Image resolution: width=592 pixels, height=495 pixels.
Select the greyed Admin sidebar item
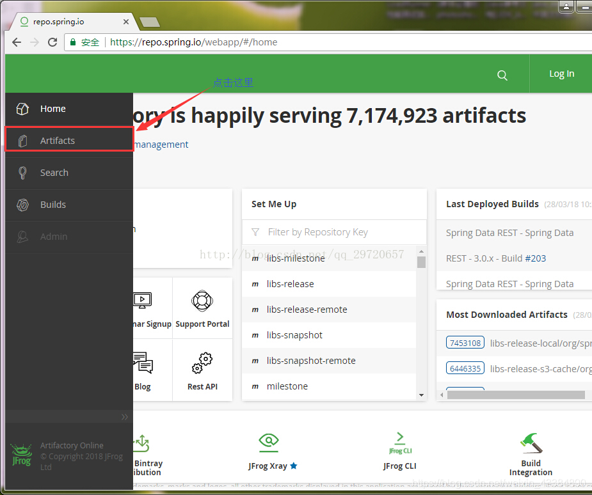click(x=69, y=237)
